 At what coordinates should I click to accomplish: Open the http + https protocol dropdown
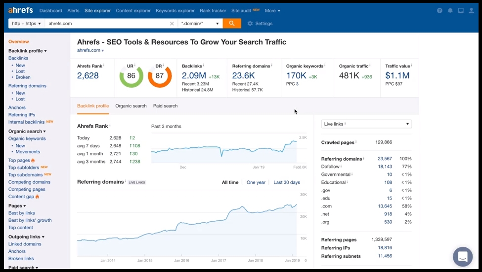pyautogui.click(x=26, y=24)
